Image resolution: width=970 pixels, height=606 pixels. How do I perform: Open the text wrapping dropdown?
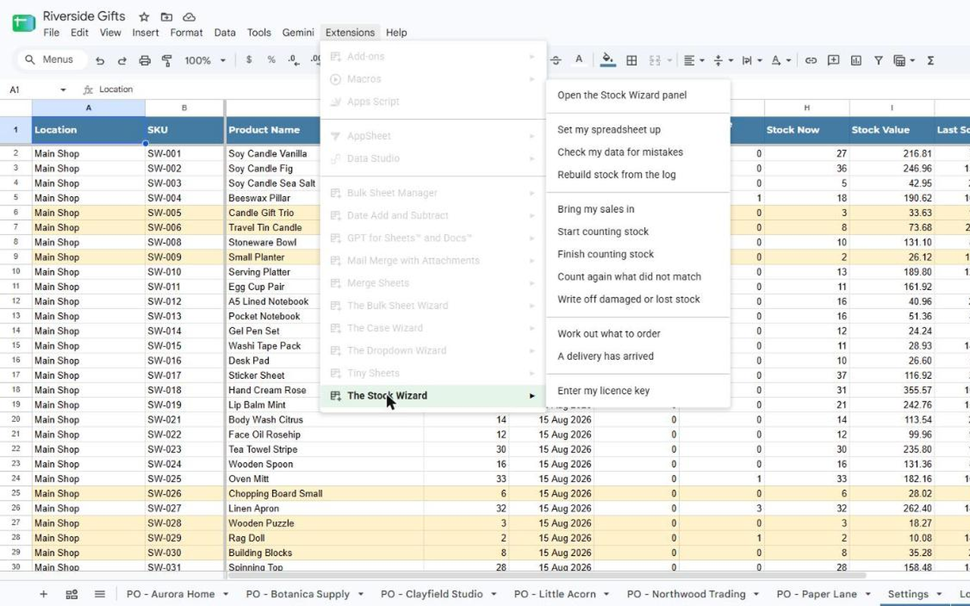point(752,61)
